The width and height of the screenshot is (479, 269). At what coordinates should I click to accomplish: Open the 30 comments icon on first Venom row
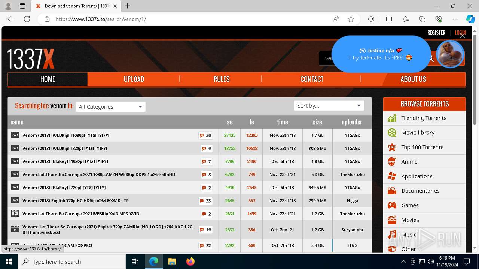click(205, 135)
